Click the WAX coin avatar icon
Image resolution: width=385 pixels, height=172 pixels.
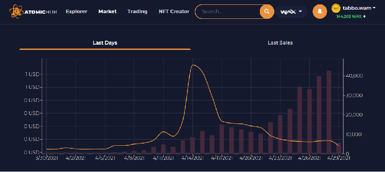point(336,8)
